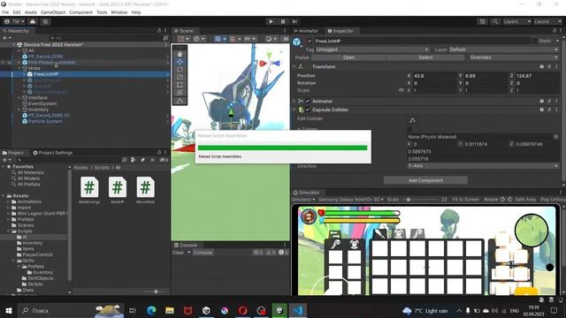Switch to the Project Settings tab
This screenshot has width=566, height=318.
pos(53,153)
